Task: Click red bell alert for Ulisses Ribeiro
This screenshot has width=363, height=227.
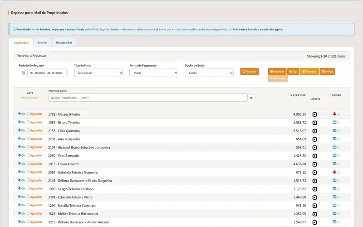Action: click(x=334, y=114)
